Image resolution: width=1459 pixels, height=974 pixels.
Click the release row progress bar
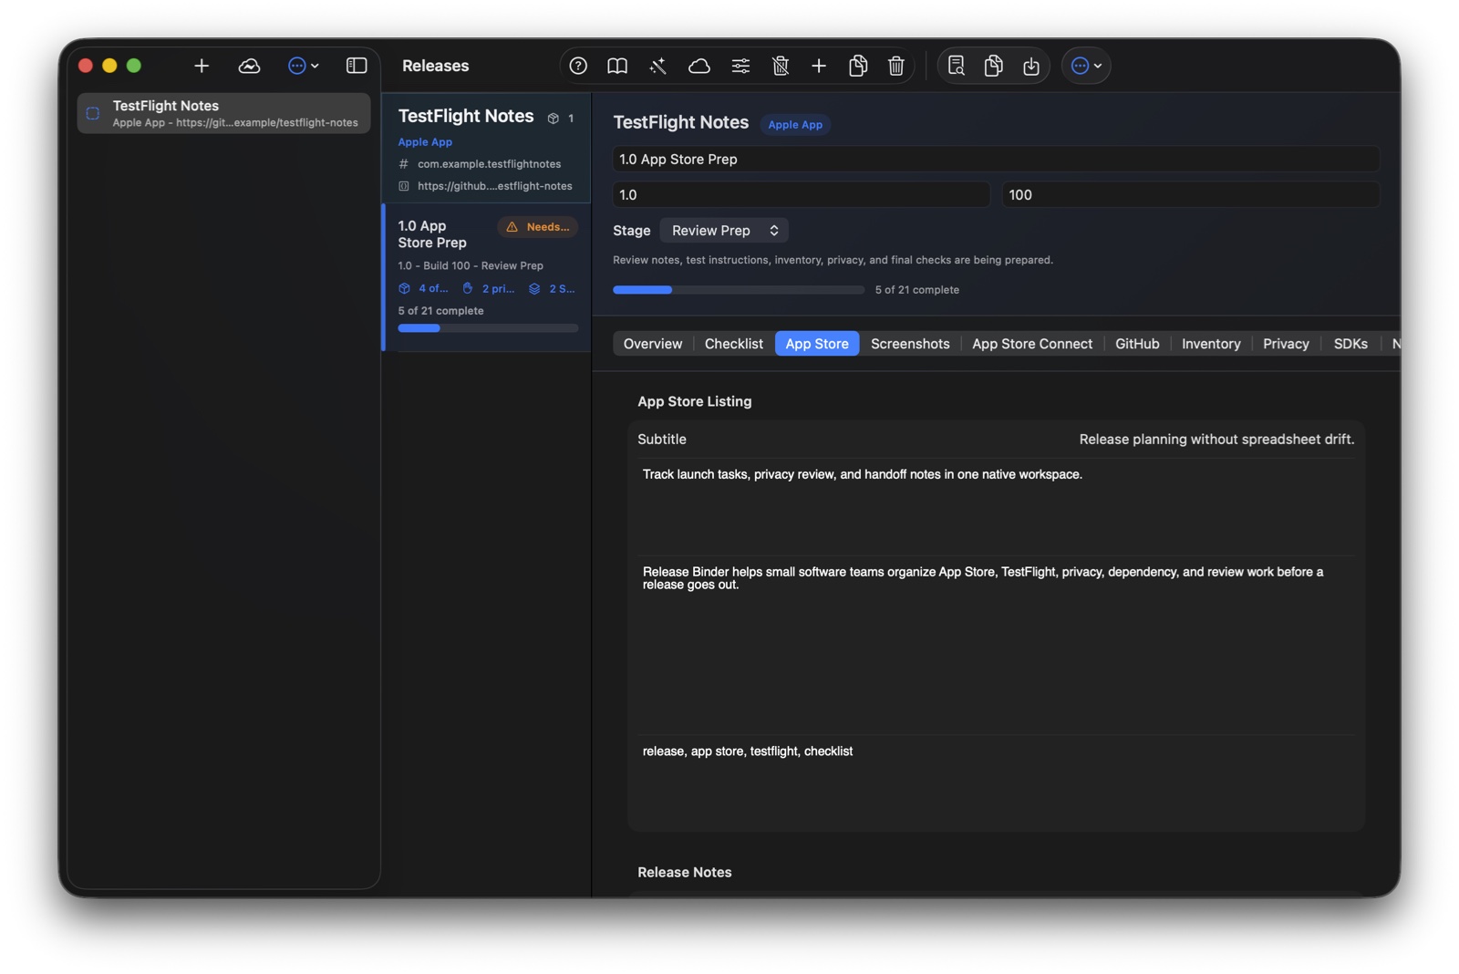point(488,328)
